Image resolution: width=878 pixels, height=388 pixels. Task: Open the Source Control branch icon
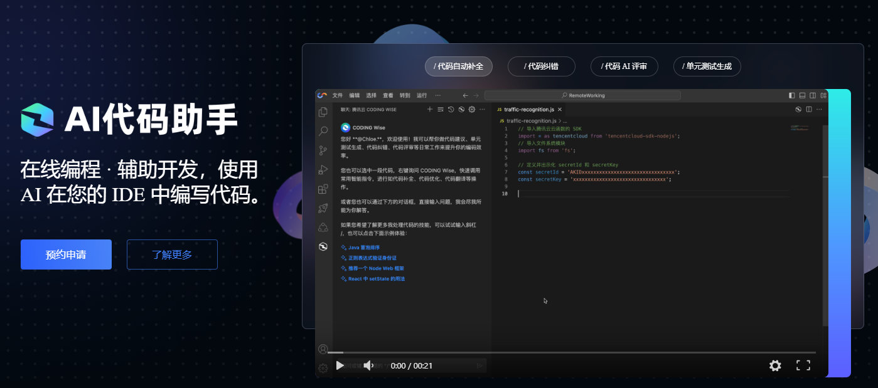323,150
